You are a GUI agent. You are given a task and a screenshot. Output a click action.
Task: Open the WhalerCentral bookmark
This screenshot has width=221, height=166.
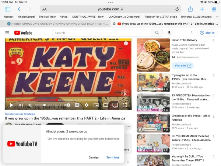coord(26,17)
